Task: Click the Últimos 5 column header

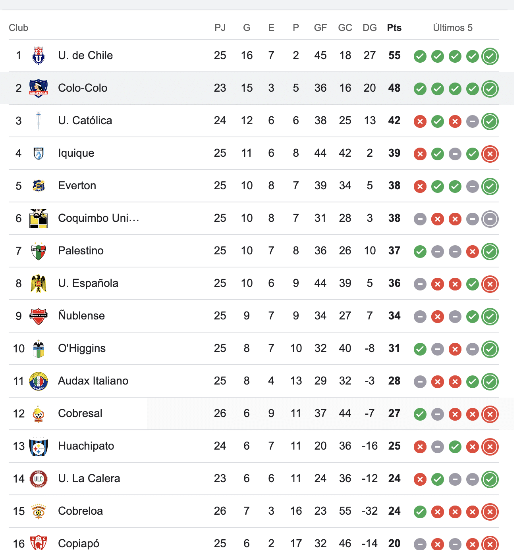Action: point(453,28)
